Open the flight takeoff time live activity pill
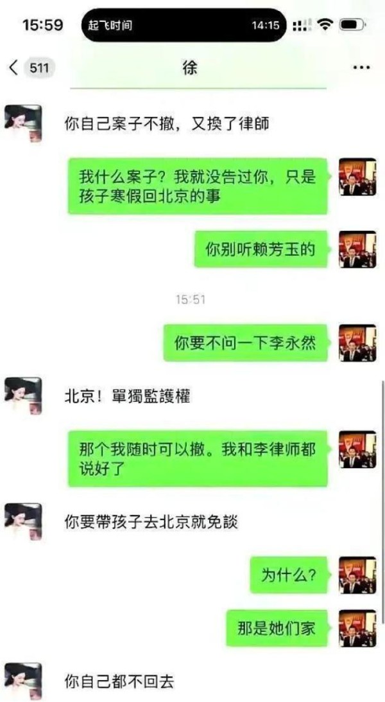The height and width of the screenshot is (702, 385). (x=184, y=26)
